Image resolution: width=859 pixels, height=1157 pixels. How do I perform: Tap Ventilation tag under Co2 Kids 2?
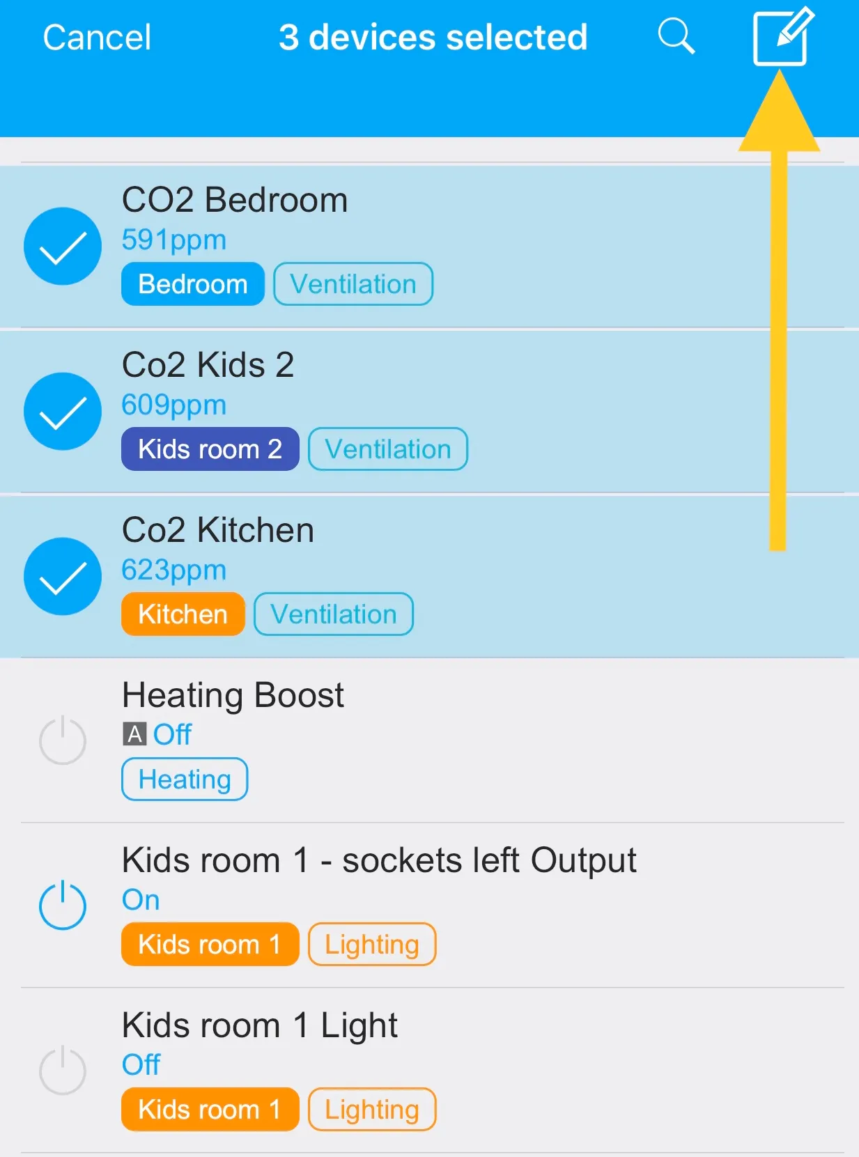[x=388, y=449]
